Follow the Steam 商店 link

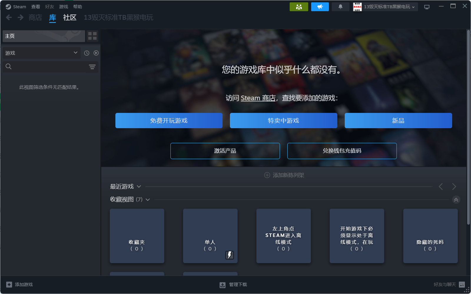258,98
